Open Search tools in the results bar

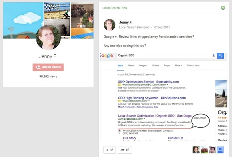(193, 65)
